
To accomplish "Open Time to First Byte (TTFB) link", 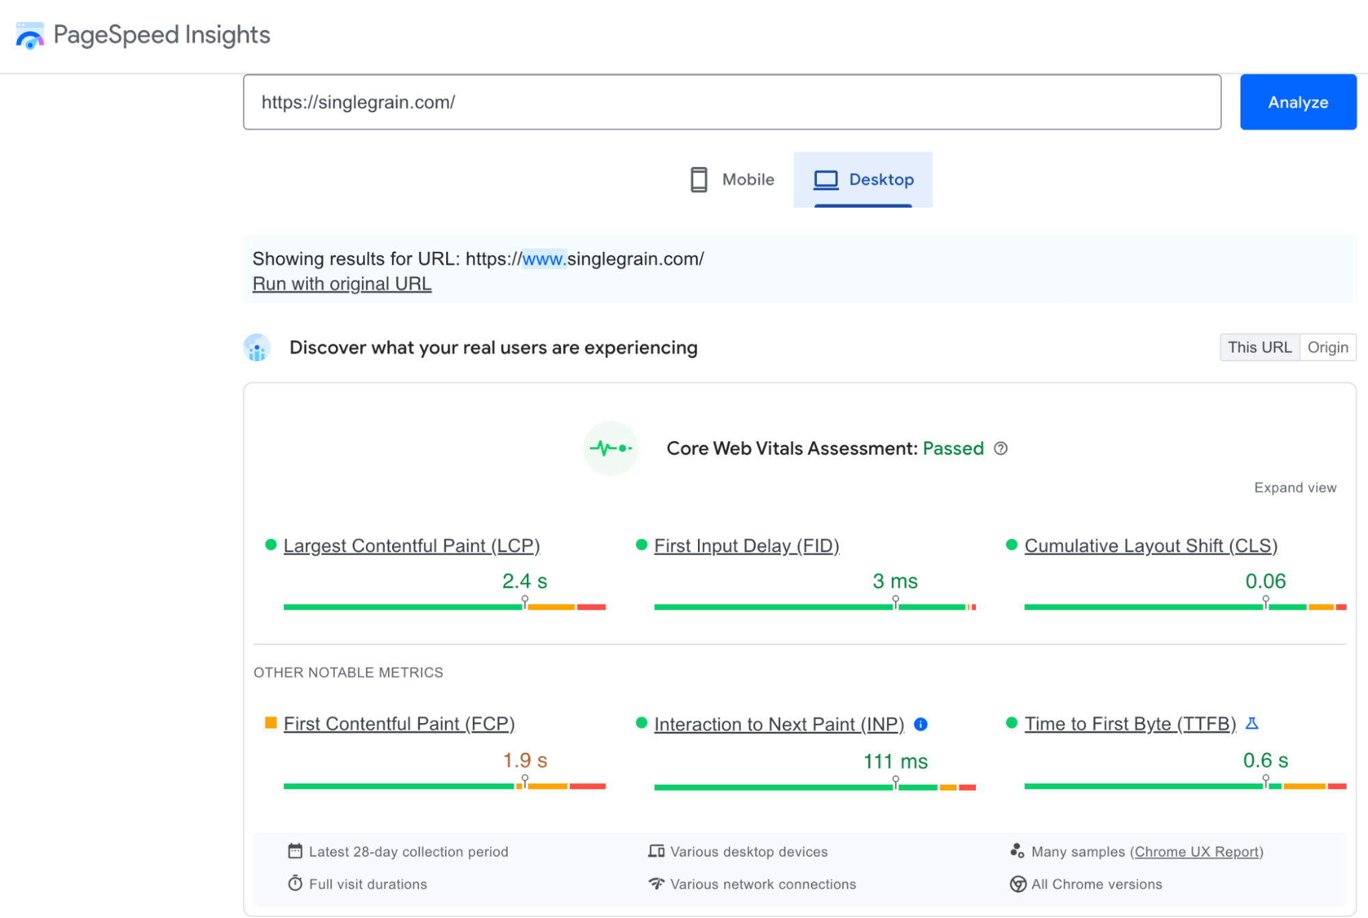I will click(x=1130, y=724).
